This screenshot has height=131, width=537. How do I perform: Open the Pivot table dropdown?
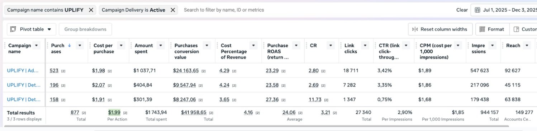(x=32, y=29)
